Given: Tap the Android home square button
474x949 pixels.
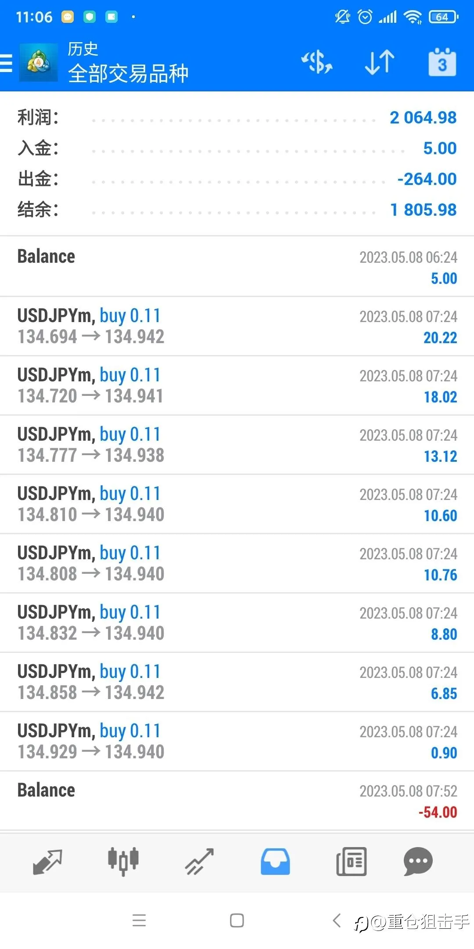Looking at the screenshot, I should pos(237,920).
